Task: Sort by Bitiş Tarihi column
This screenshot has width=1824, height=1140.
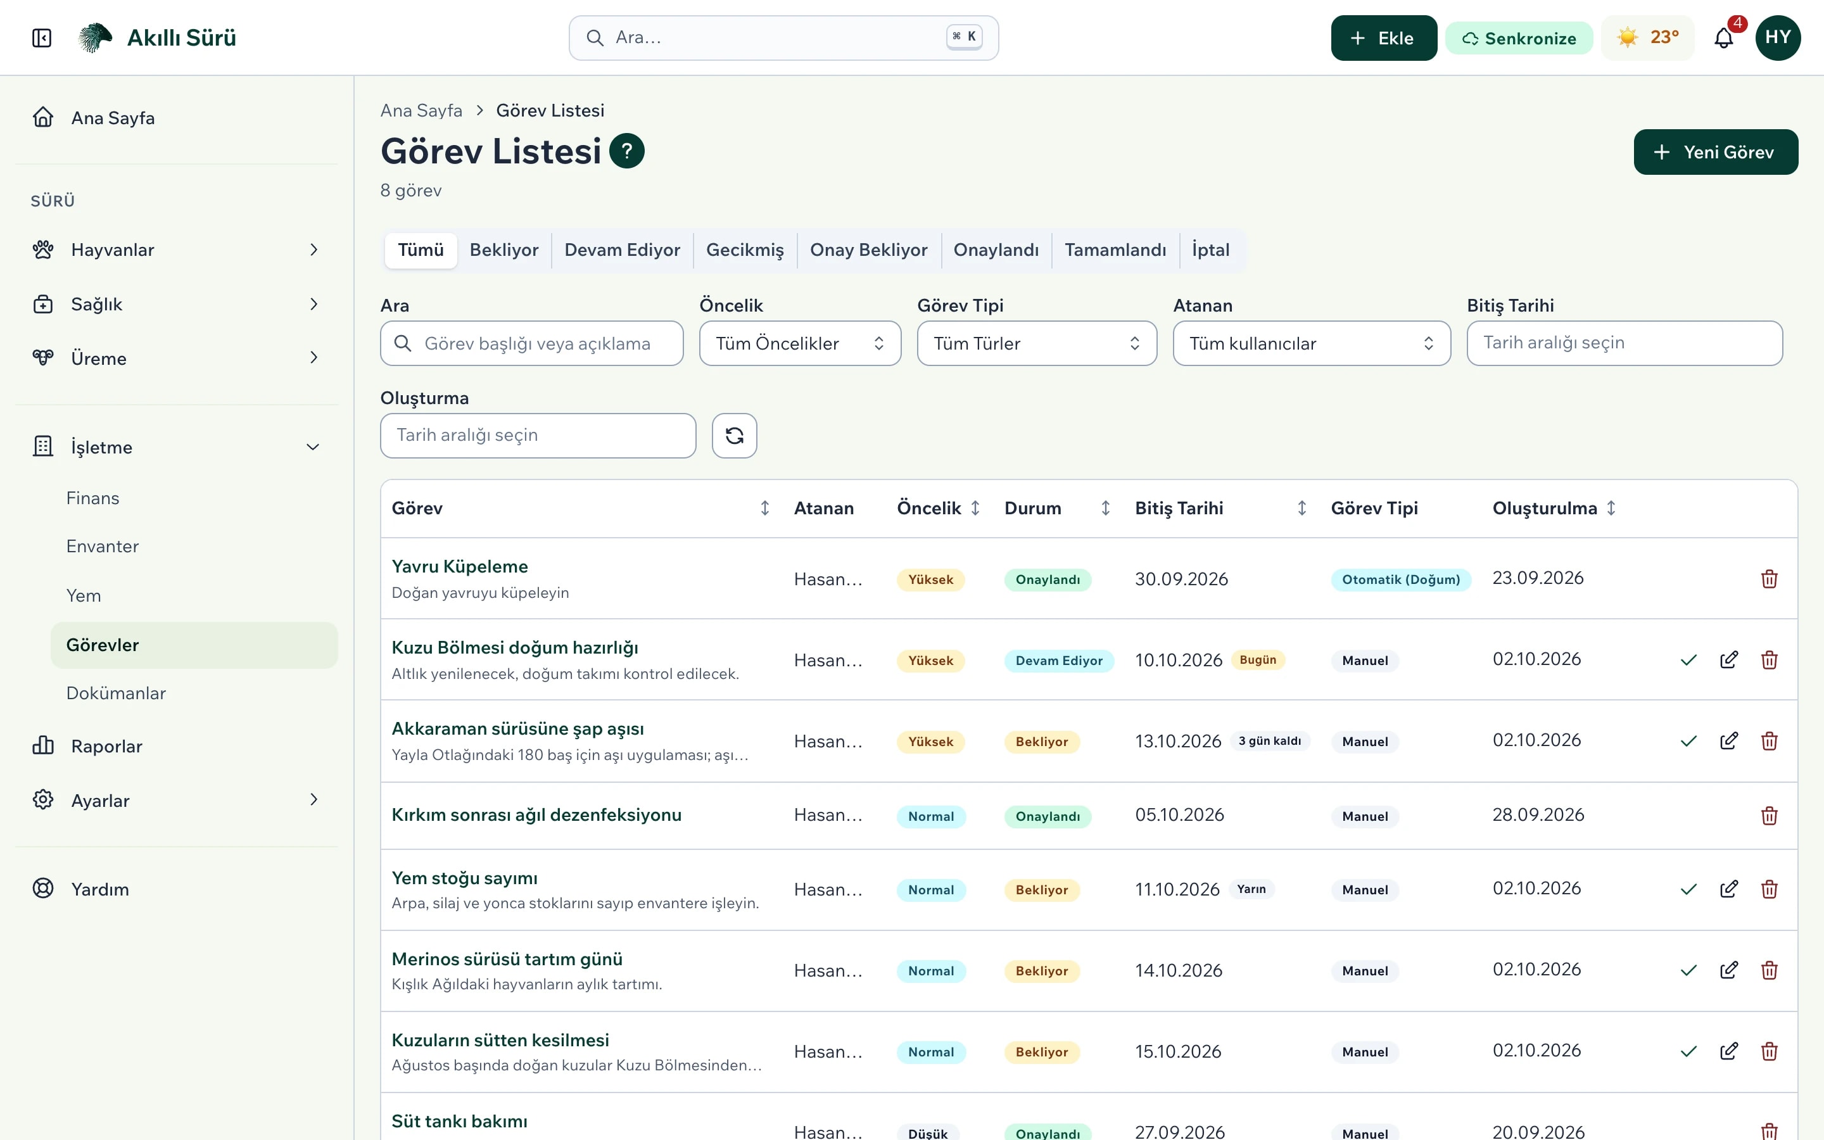Action: pyautogui.click(x=1301, y=508)
